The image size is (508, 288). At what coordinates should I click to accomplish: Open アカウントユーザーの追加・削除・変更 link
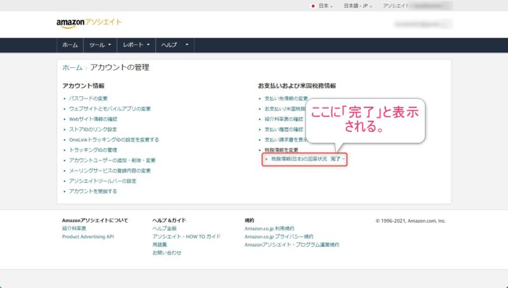click(x=112, y=160)
